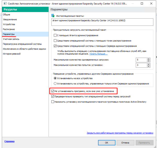157x148 pixels.
Task: Enable the точек распространения checkbox
Action: tap(55, 41)
